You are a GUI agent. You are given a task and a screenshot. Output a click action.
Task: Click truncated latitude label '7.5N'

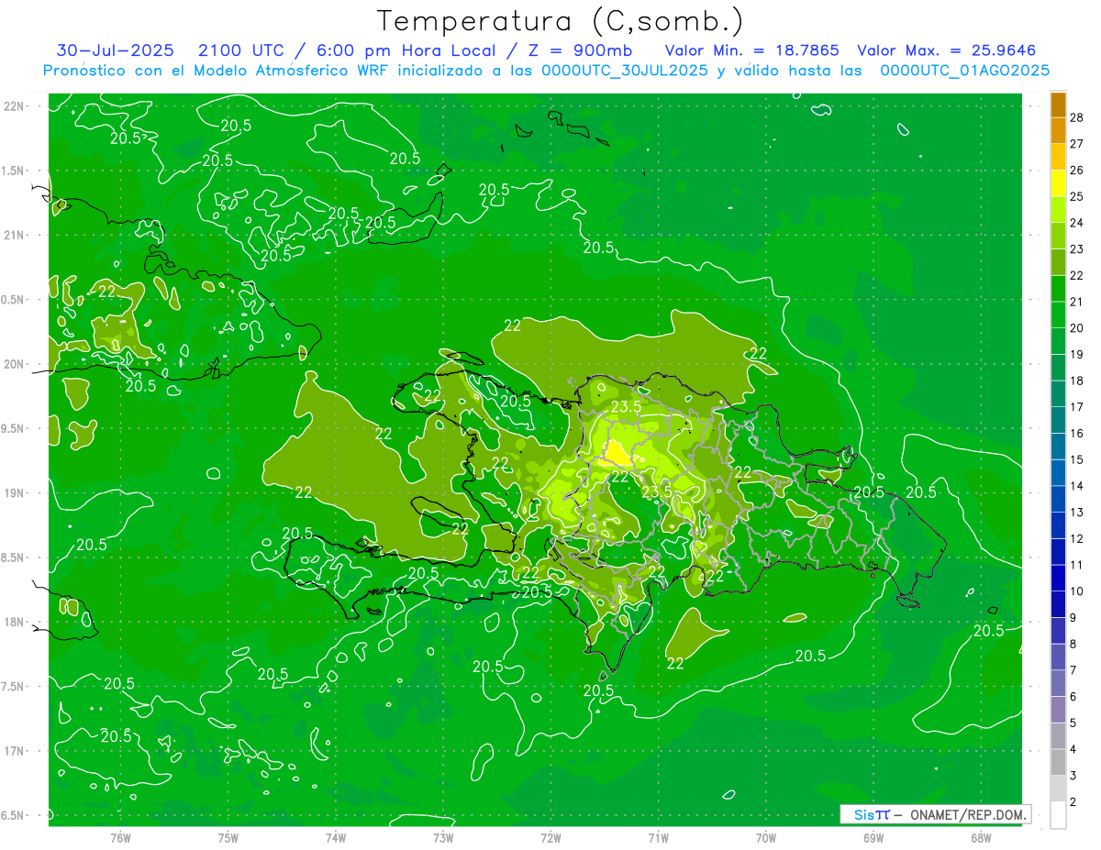click(x=13, y=687)
